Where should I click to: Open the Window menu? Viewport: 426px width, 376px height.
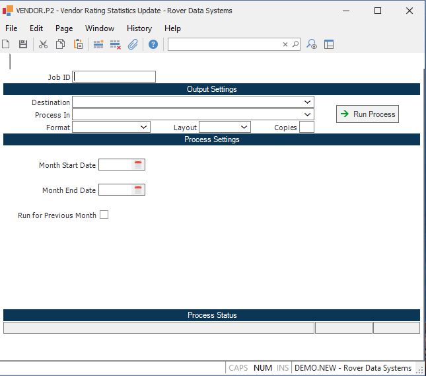point(99,28)
